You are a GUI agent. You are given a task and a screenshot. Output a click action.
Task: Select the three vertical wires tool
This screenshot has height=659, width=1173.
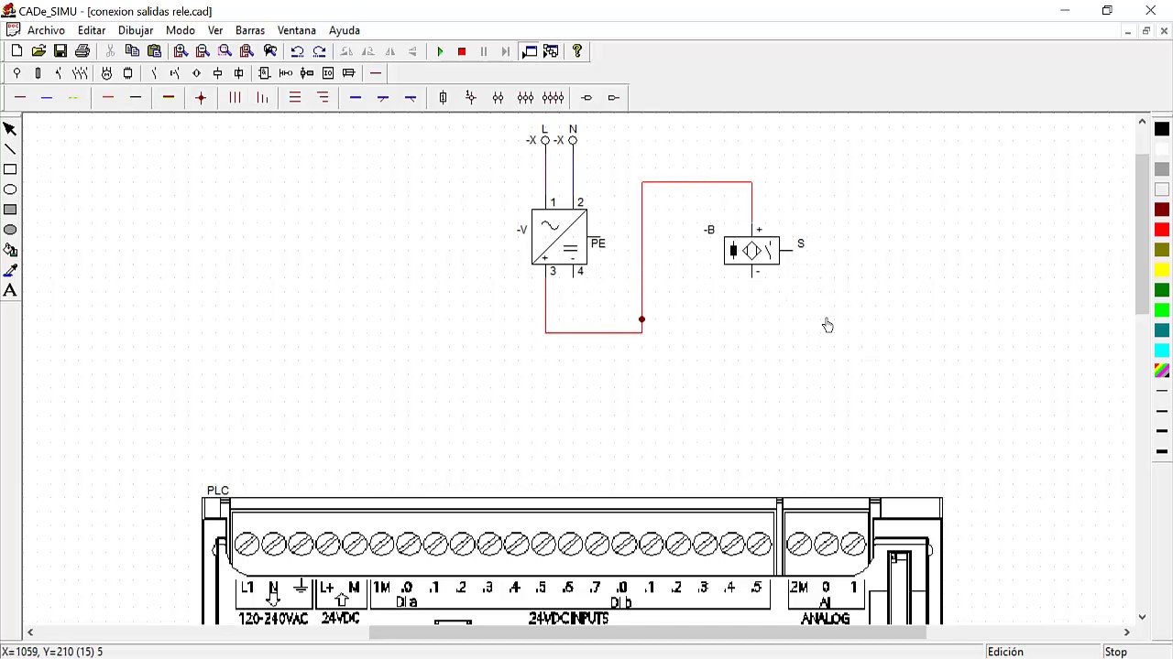(235, 98)
